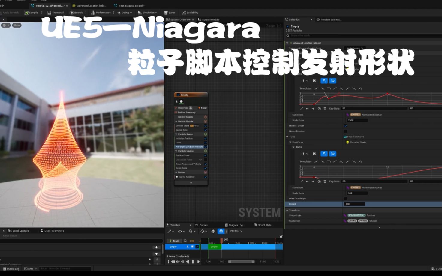The height and width of the screenshot is (276, 442).
Task: Click add key icon on first curve
Action: (319, 108)
